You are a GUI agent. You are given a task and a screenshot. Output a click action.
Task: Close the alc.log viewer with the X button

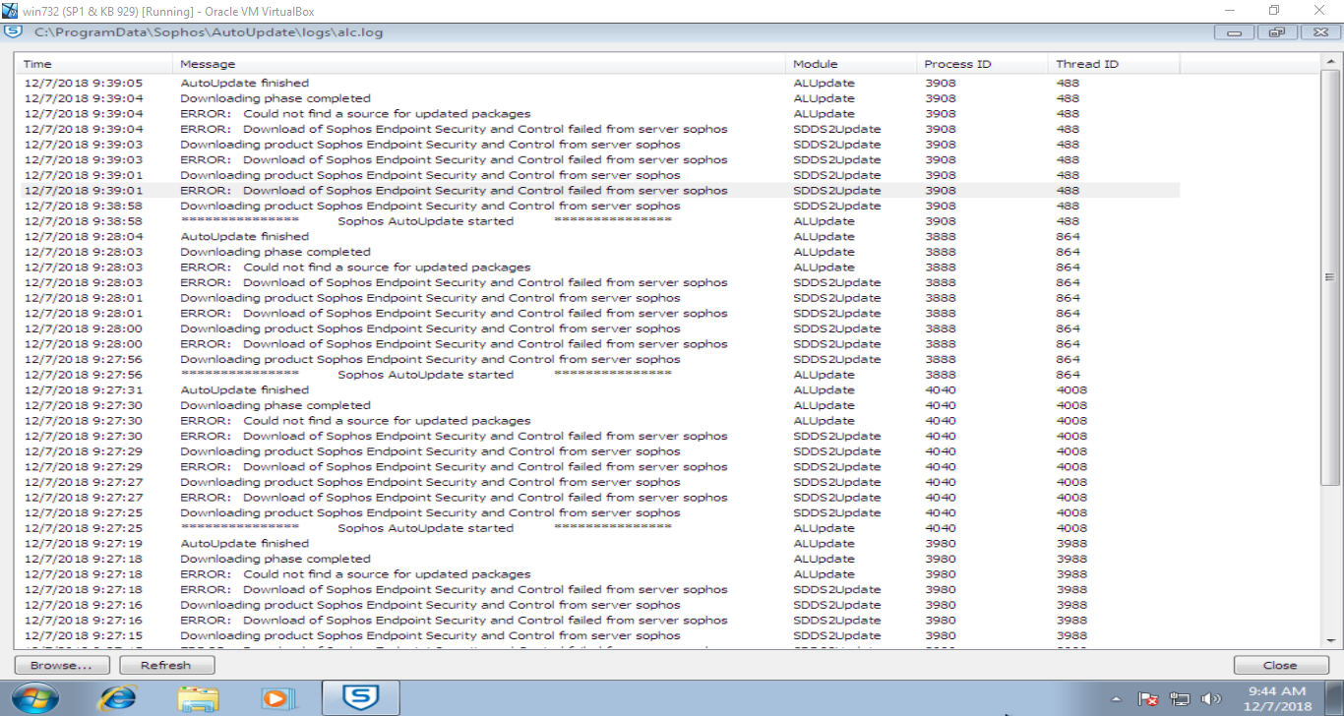coord(1320,31)
